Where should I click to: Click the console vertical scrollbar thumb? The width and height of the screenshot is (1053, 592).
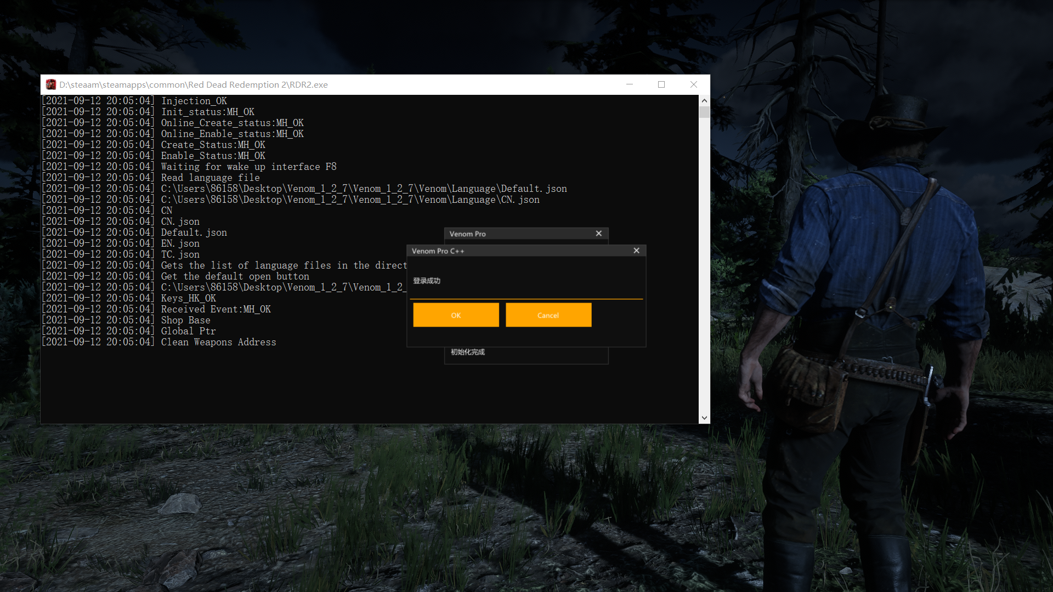704,112
